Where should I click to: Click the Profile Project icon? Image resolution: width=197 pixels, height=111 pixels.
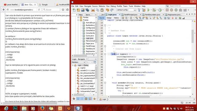coord(160,10)
